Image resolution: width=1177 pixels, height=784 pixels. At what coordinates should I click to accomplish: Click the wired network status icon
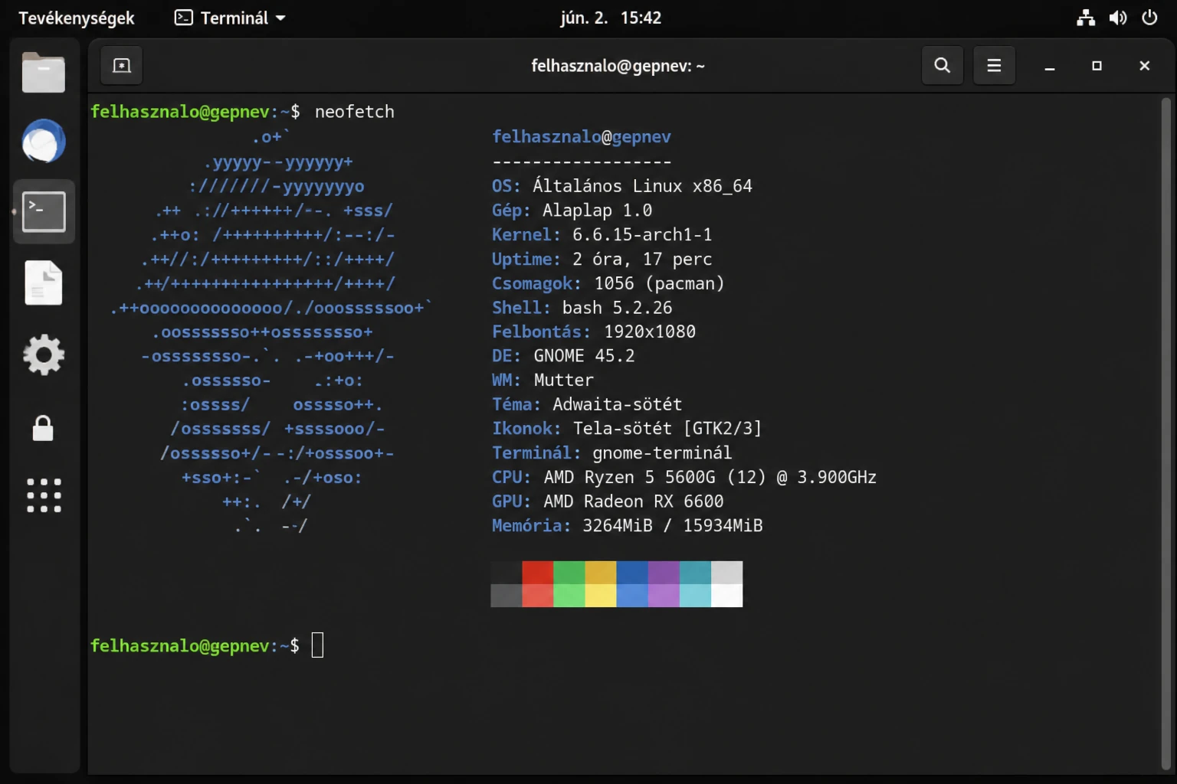[x=1086, y=18]
